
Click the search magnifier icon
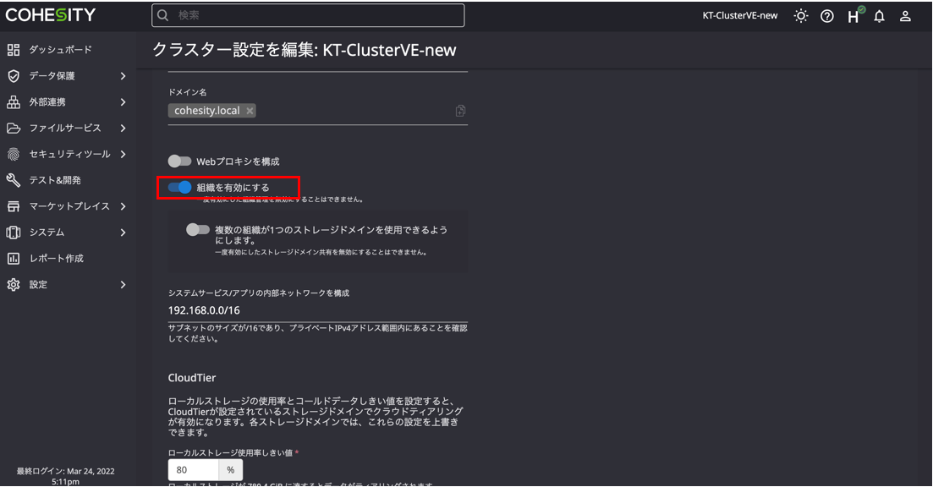click(x=163, y=15)
